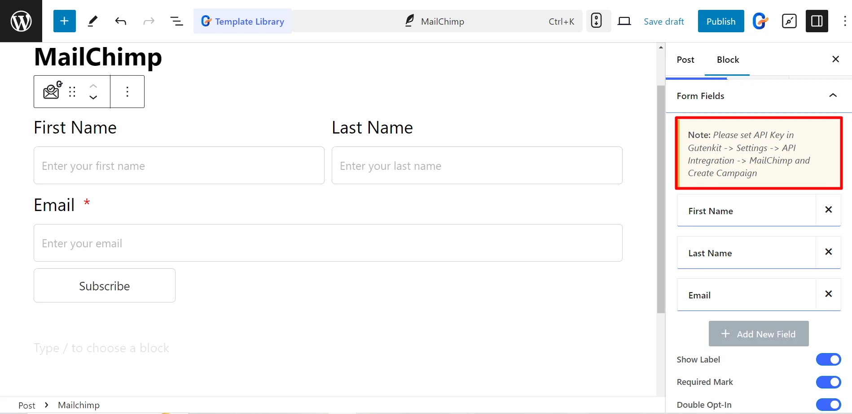Viewport: 852px width, 414px height.
Task: Click the MailChimp block type icon
Action: [x=52, y=91]
